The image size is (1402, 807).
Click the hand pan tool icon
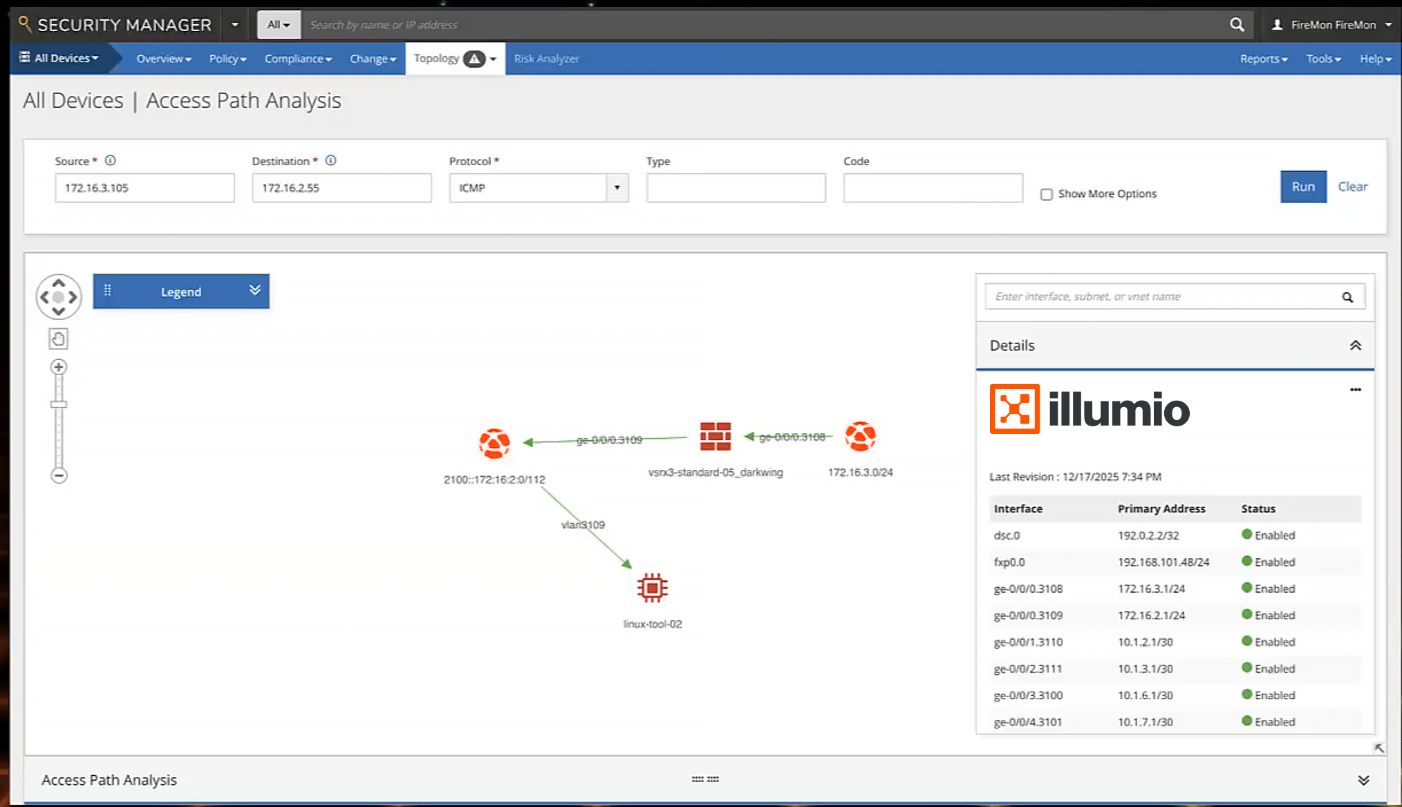pos(59,339)
